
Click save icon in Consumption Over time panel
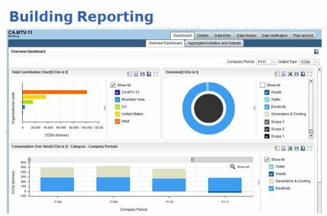pos(297,148)
